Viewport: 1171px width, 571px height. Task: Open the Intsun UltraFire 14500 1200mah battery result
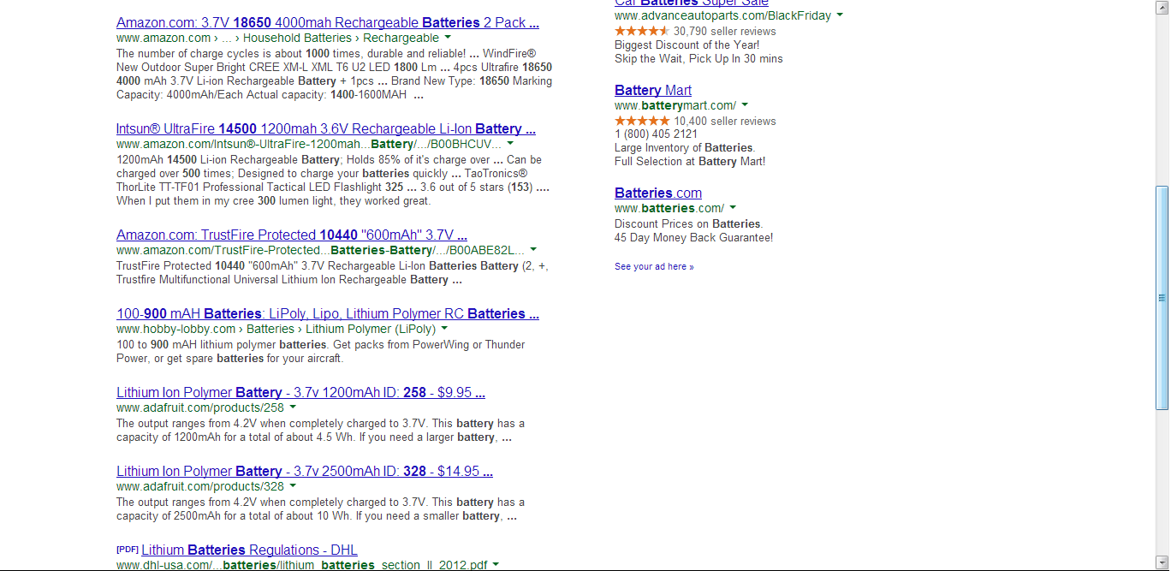[x=326, y=128]
